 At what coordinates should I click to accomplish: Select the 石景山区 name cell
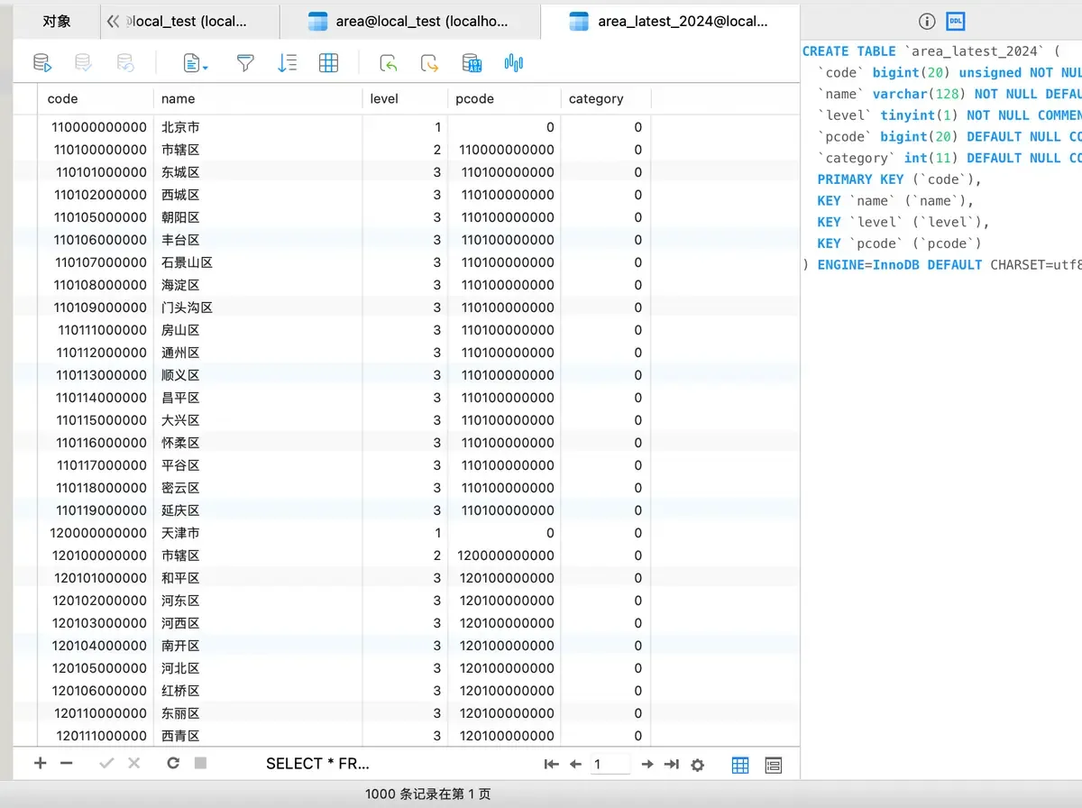(258, 262)
